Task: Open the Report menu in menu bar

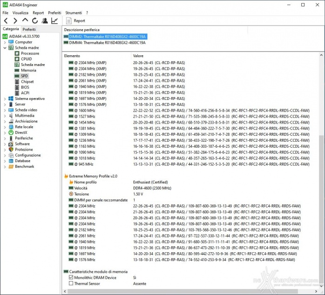Action: pos(38,13)
